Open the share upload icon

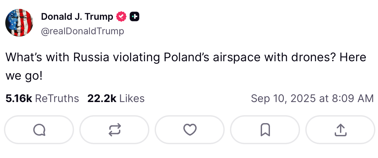(x=340, y=130)
